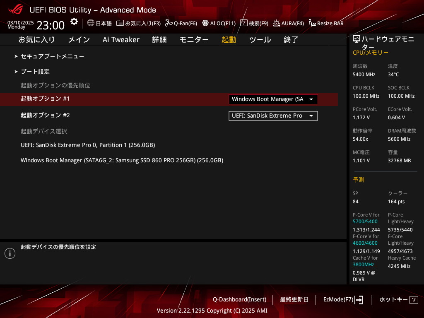
Task: Open Q-Dashboard(Insert)
Action: click(240, 300)
